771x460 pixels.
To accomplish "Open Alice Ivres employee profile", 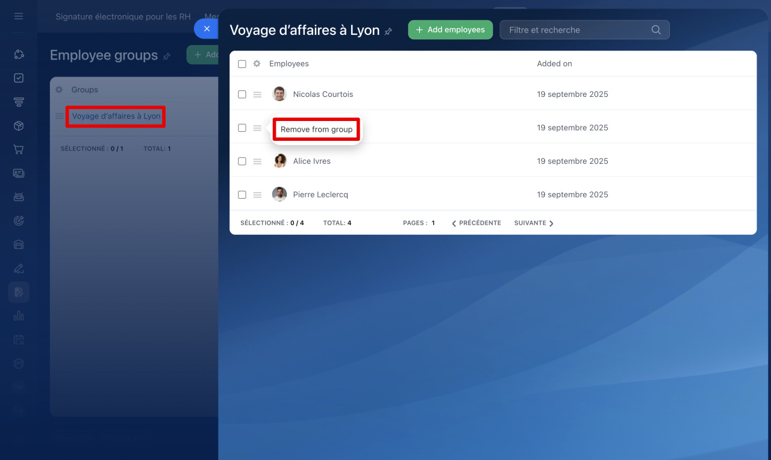I will pyautogui.click(x=311, y=161).
